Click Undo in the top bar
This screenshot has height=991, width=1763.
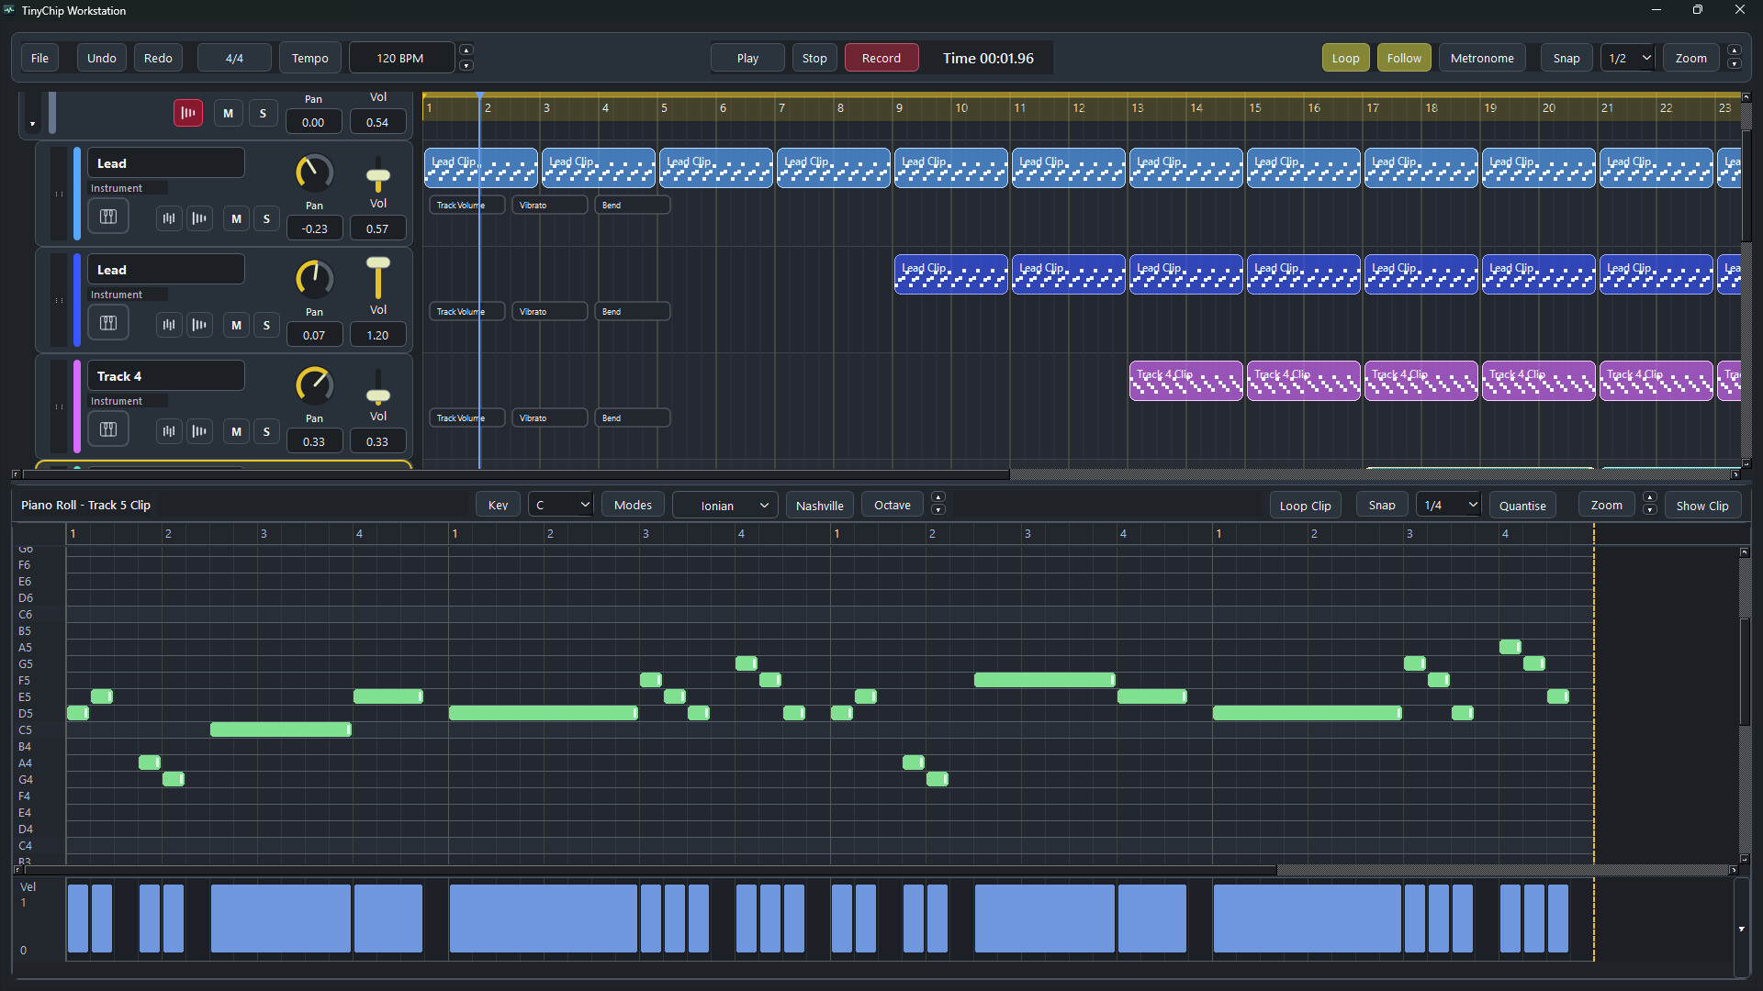point(102,58)
